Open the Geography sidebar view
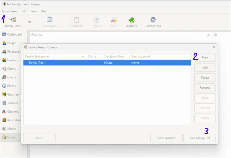This screenshot has width=231, height=158. point(12,94)
